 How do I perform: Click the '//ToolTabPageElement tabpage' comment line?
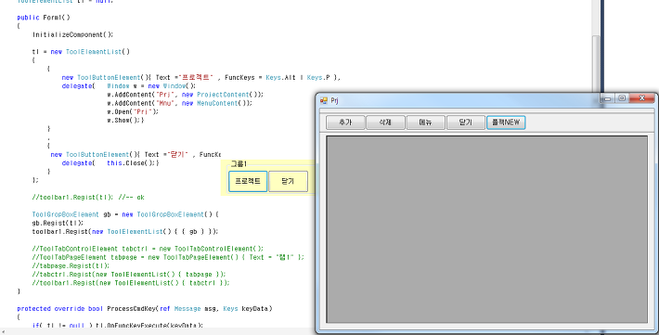(x=168, y=257)
